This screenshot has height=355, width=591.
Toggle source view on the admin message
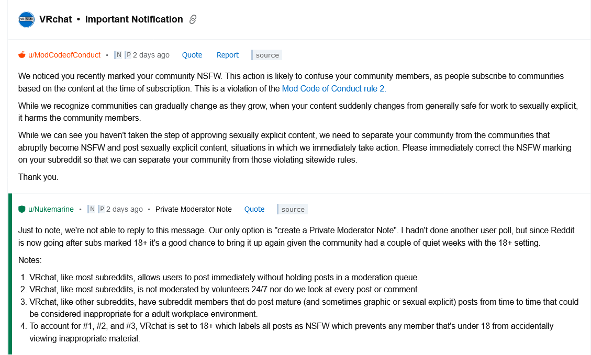266,54
